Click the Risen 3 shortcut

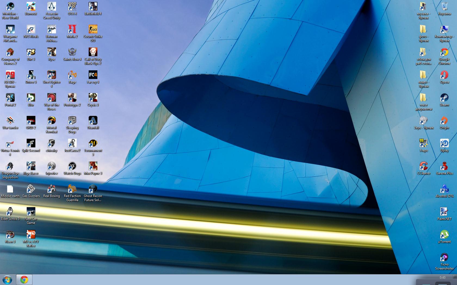(10, 237)
